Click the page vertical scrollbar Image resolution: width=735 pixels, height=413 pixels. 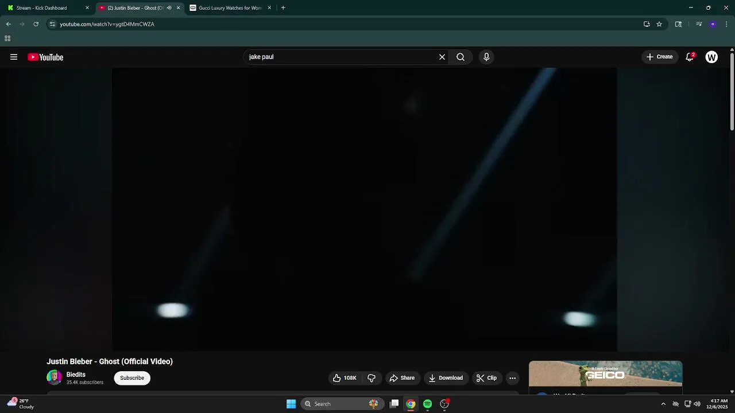point(732,92)
